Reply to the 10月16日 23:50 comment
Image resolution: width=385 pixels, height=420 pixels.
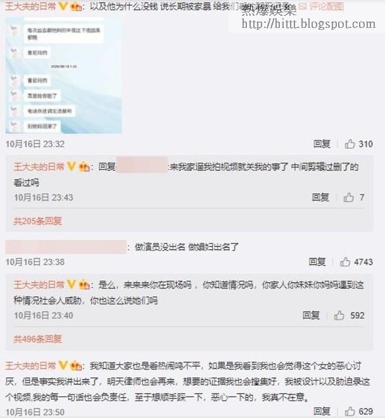[x=322, y=411]
